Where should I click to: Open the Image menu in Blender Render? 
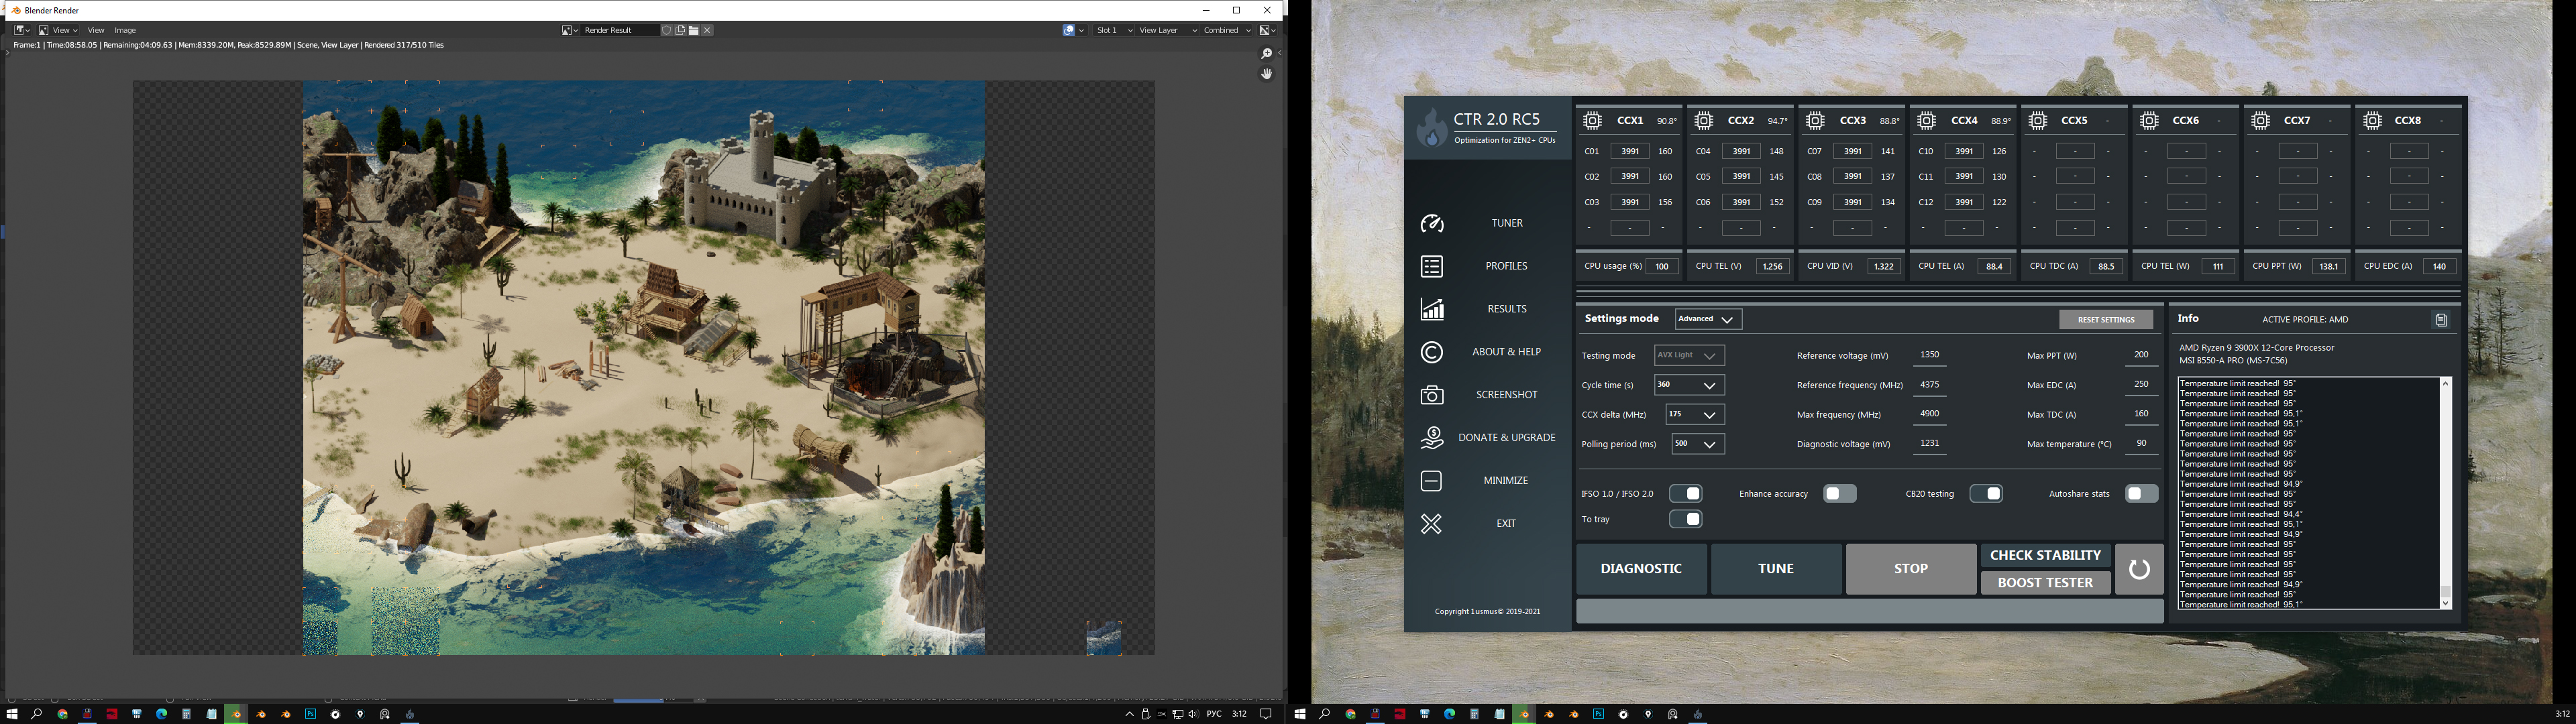(125, 30)
